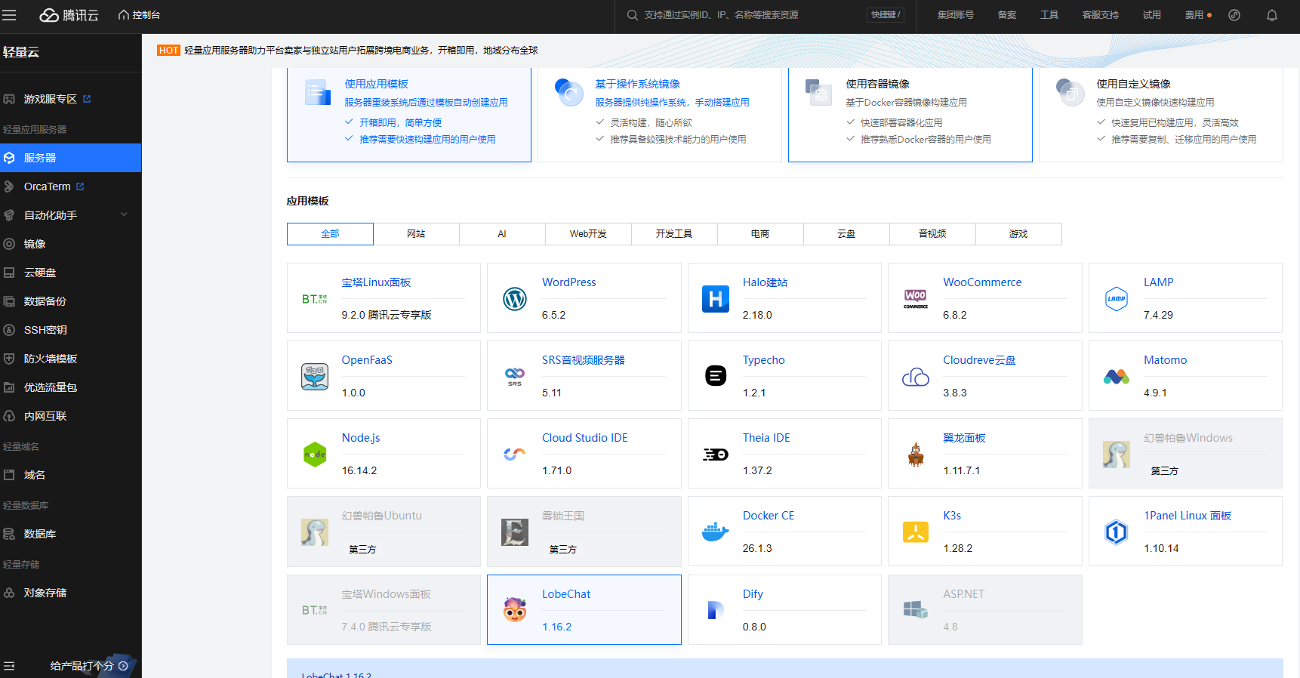Open 防火墙模板 in the sidebar
The height and width of the screenshot is (678, 1300).
pyautogui.click(x=71, y=359)
